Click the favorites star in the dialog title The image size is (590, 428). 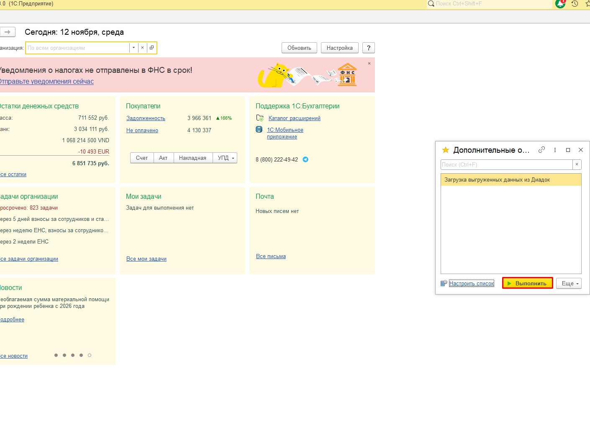[446, 150]
